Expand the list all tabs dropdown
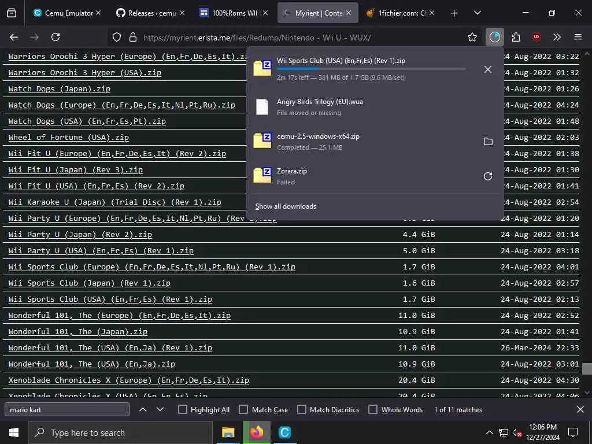 tap(477, 13)
